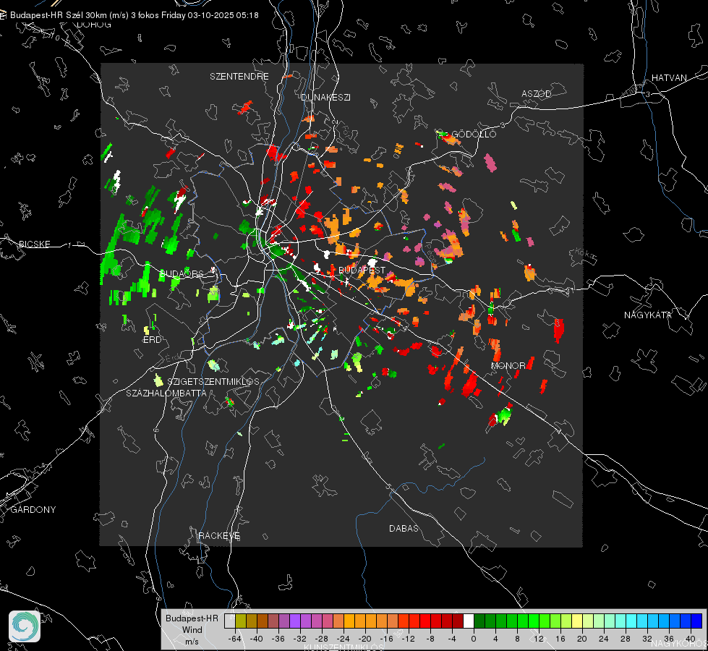Click the ASZÓD town label

pos(537,93)
